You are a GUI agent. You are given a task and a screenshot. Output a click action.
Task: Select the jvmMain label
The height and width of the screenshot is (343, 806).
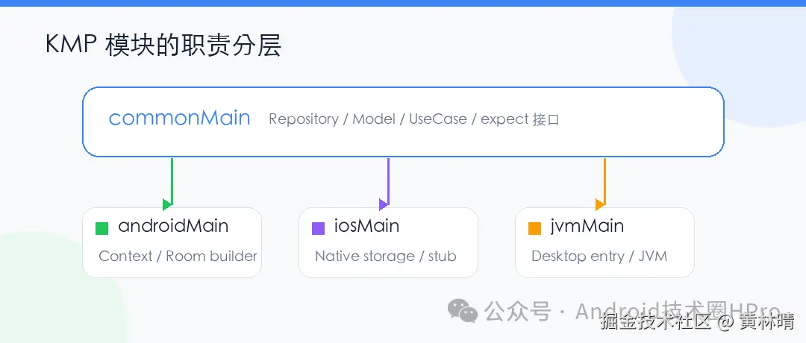point(587,226)
